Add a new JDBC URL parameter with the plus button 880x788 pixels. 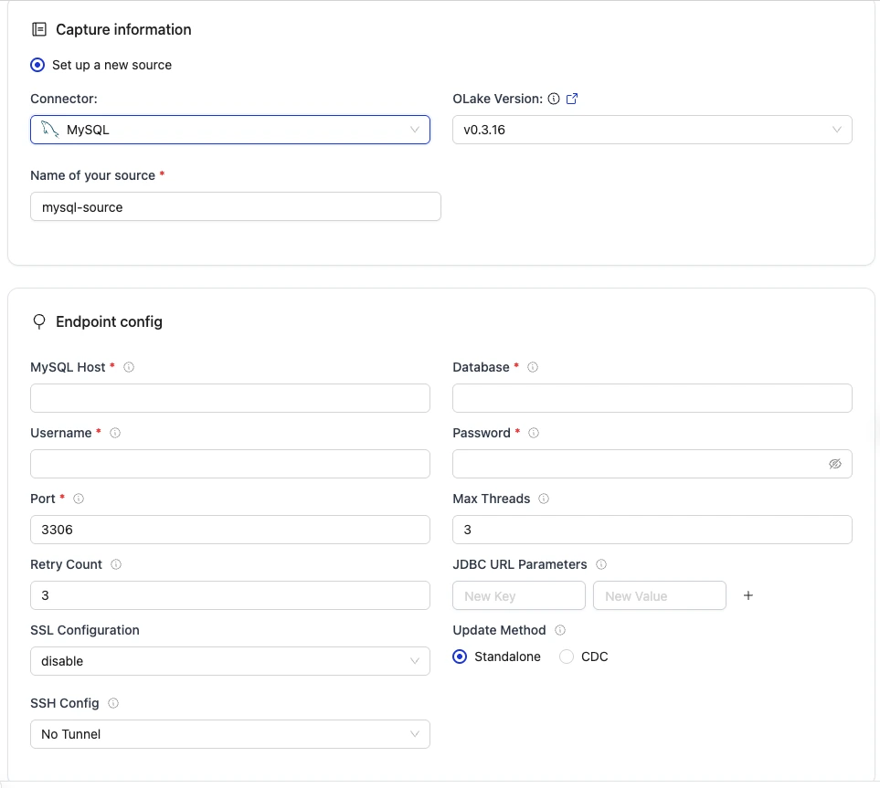click(747, 595)
